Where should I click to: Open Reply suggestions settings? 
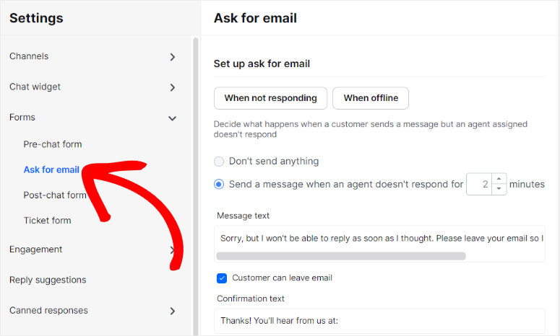click(x=48, y=280)
